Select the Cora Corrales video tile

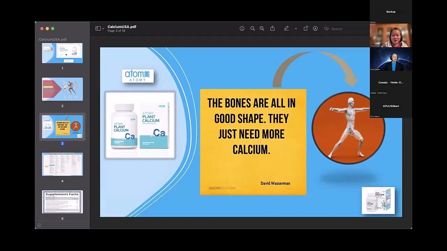coord(391,35)
